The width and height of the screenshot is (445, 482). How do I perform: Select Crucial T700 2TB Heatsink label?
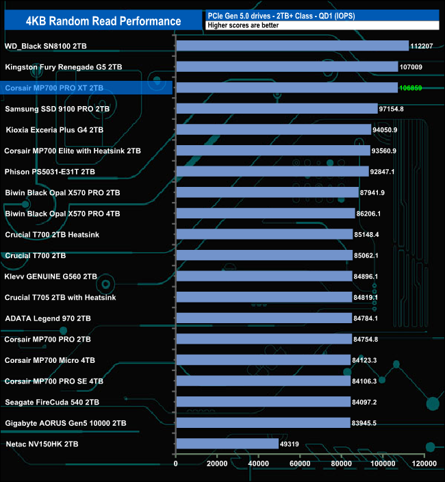pos(52,235)
